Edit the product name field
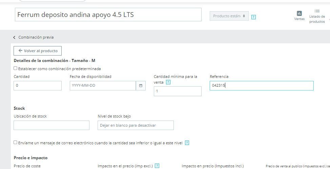330x169 pixels. coord(108,15)
